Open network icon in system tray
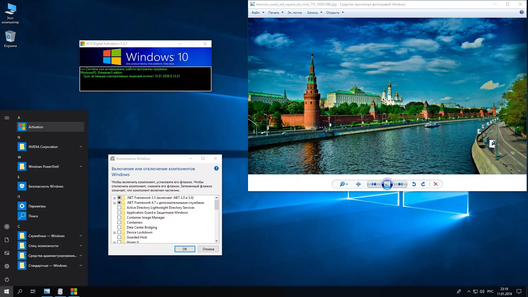The height and width of the screenshot is (297, 528). 475,291
